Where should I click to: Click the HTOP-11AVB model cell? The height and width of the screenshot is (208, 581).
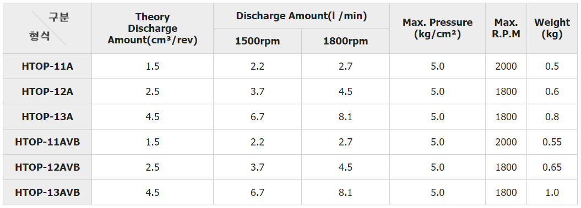pyautogui.click(x=47, y=142)
